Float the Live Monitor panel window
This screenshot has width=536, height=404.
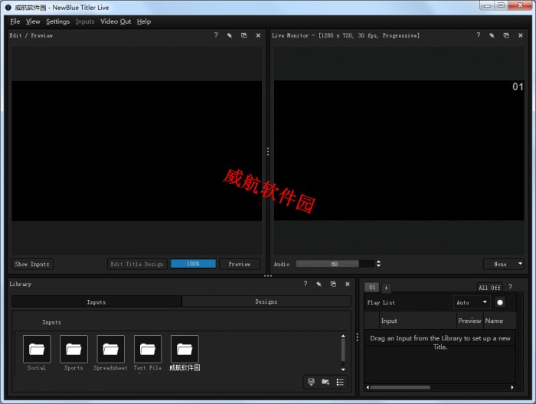[506, 35]
